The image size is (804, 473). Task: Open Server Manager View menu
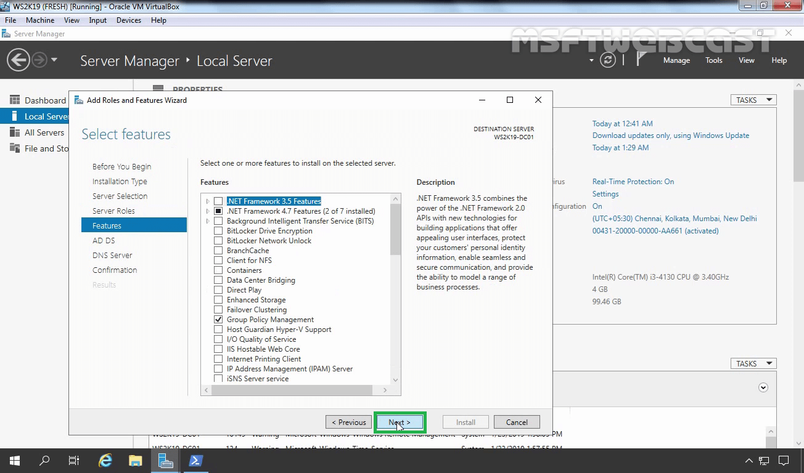(x=747, y=60)
